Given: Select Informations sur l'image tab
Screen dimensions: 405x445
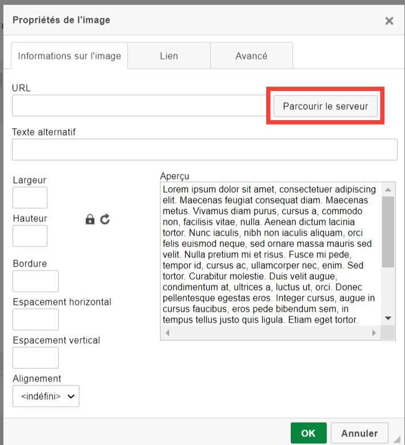Looking at the screenshot, I should pos(70,55).
